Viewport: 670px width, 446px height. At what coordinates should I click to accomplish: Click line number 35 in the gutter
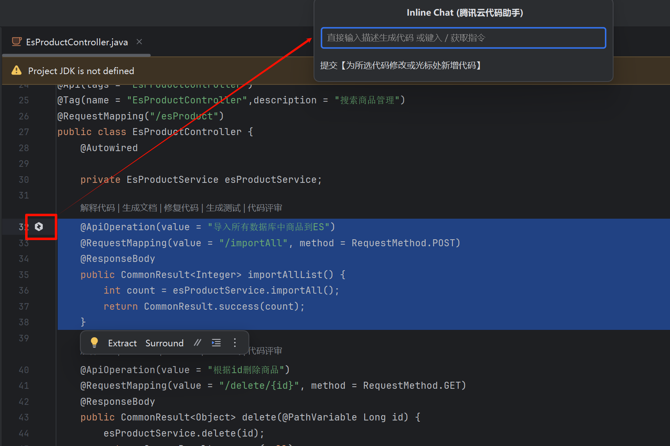click(x=24, y=275)
